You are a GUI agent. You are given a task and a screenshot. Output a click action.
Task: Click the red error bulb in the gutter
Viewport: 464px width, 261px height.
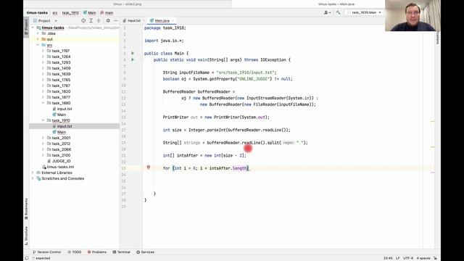click(149, 167)
